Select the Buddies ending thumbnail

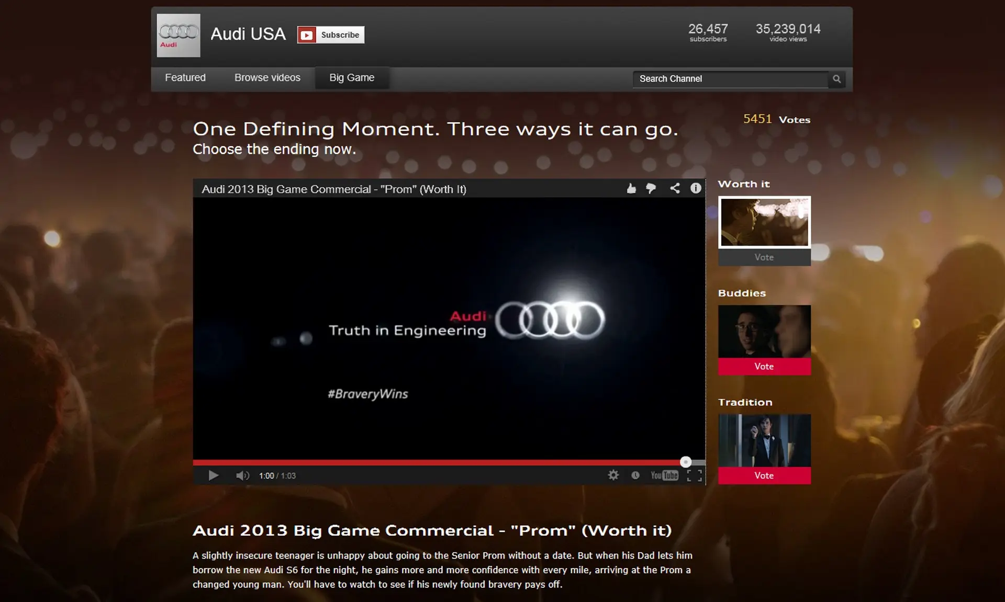click(x=764, y=332)
